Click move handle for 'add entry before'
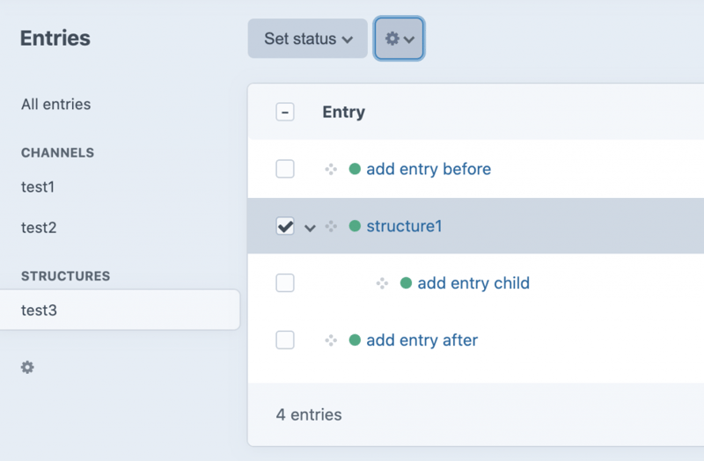This screenshot has height=461, width=704. pos(331,169)
